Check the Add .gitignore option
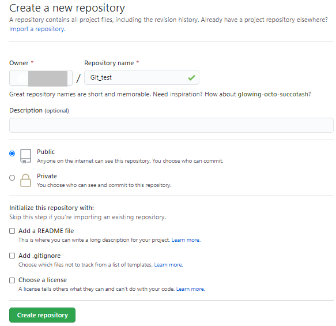Screen dimensions: 336x326 pos(12,256)
